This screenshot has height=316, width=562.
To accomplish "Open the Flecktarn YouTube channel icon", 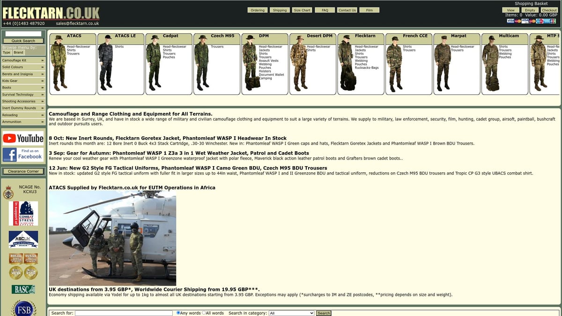I will (x=22, y=139).
